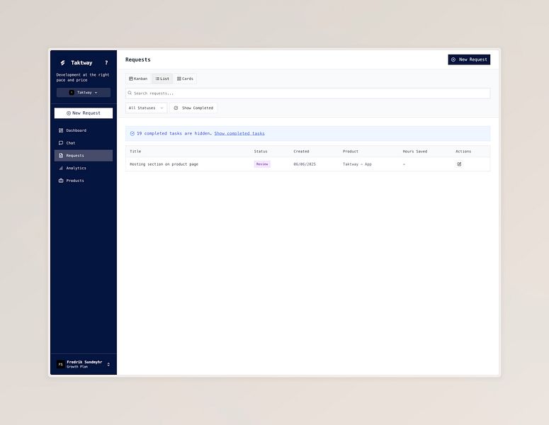549x425 pixels.
Task: Open the All Statuses dropdown
Action: pyautogui.click(x=146, y=108)
